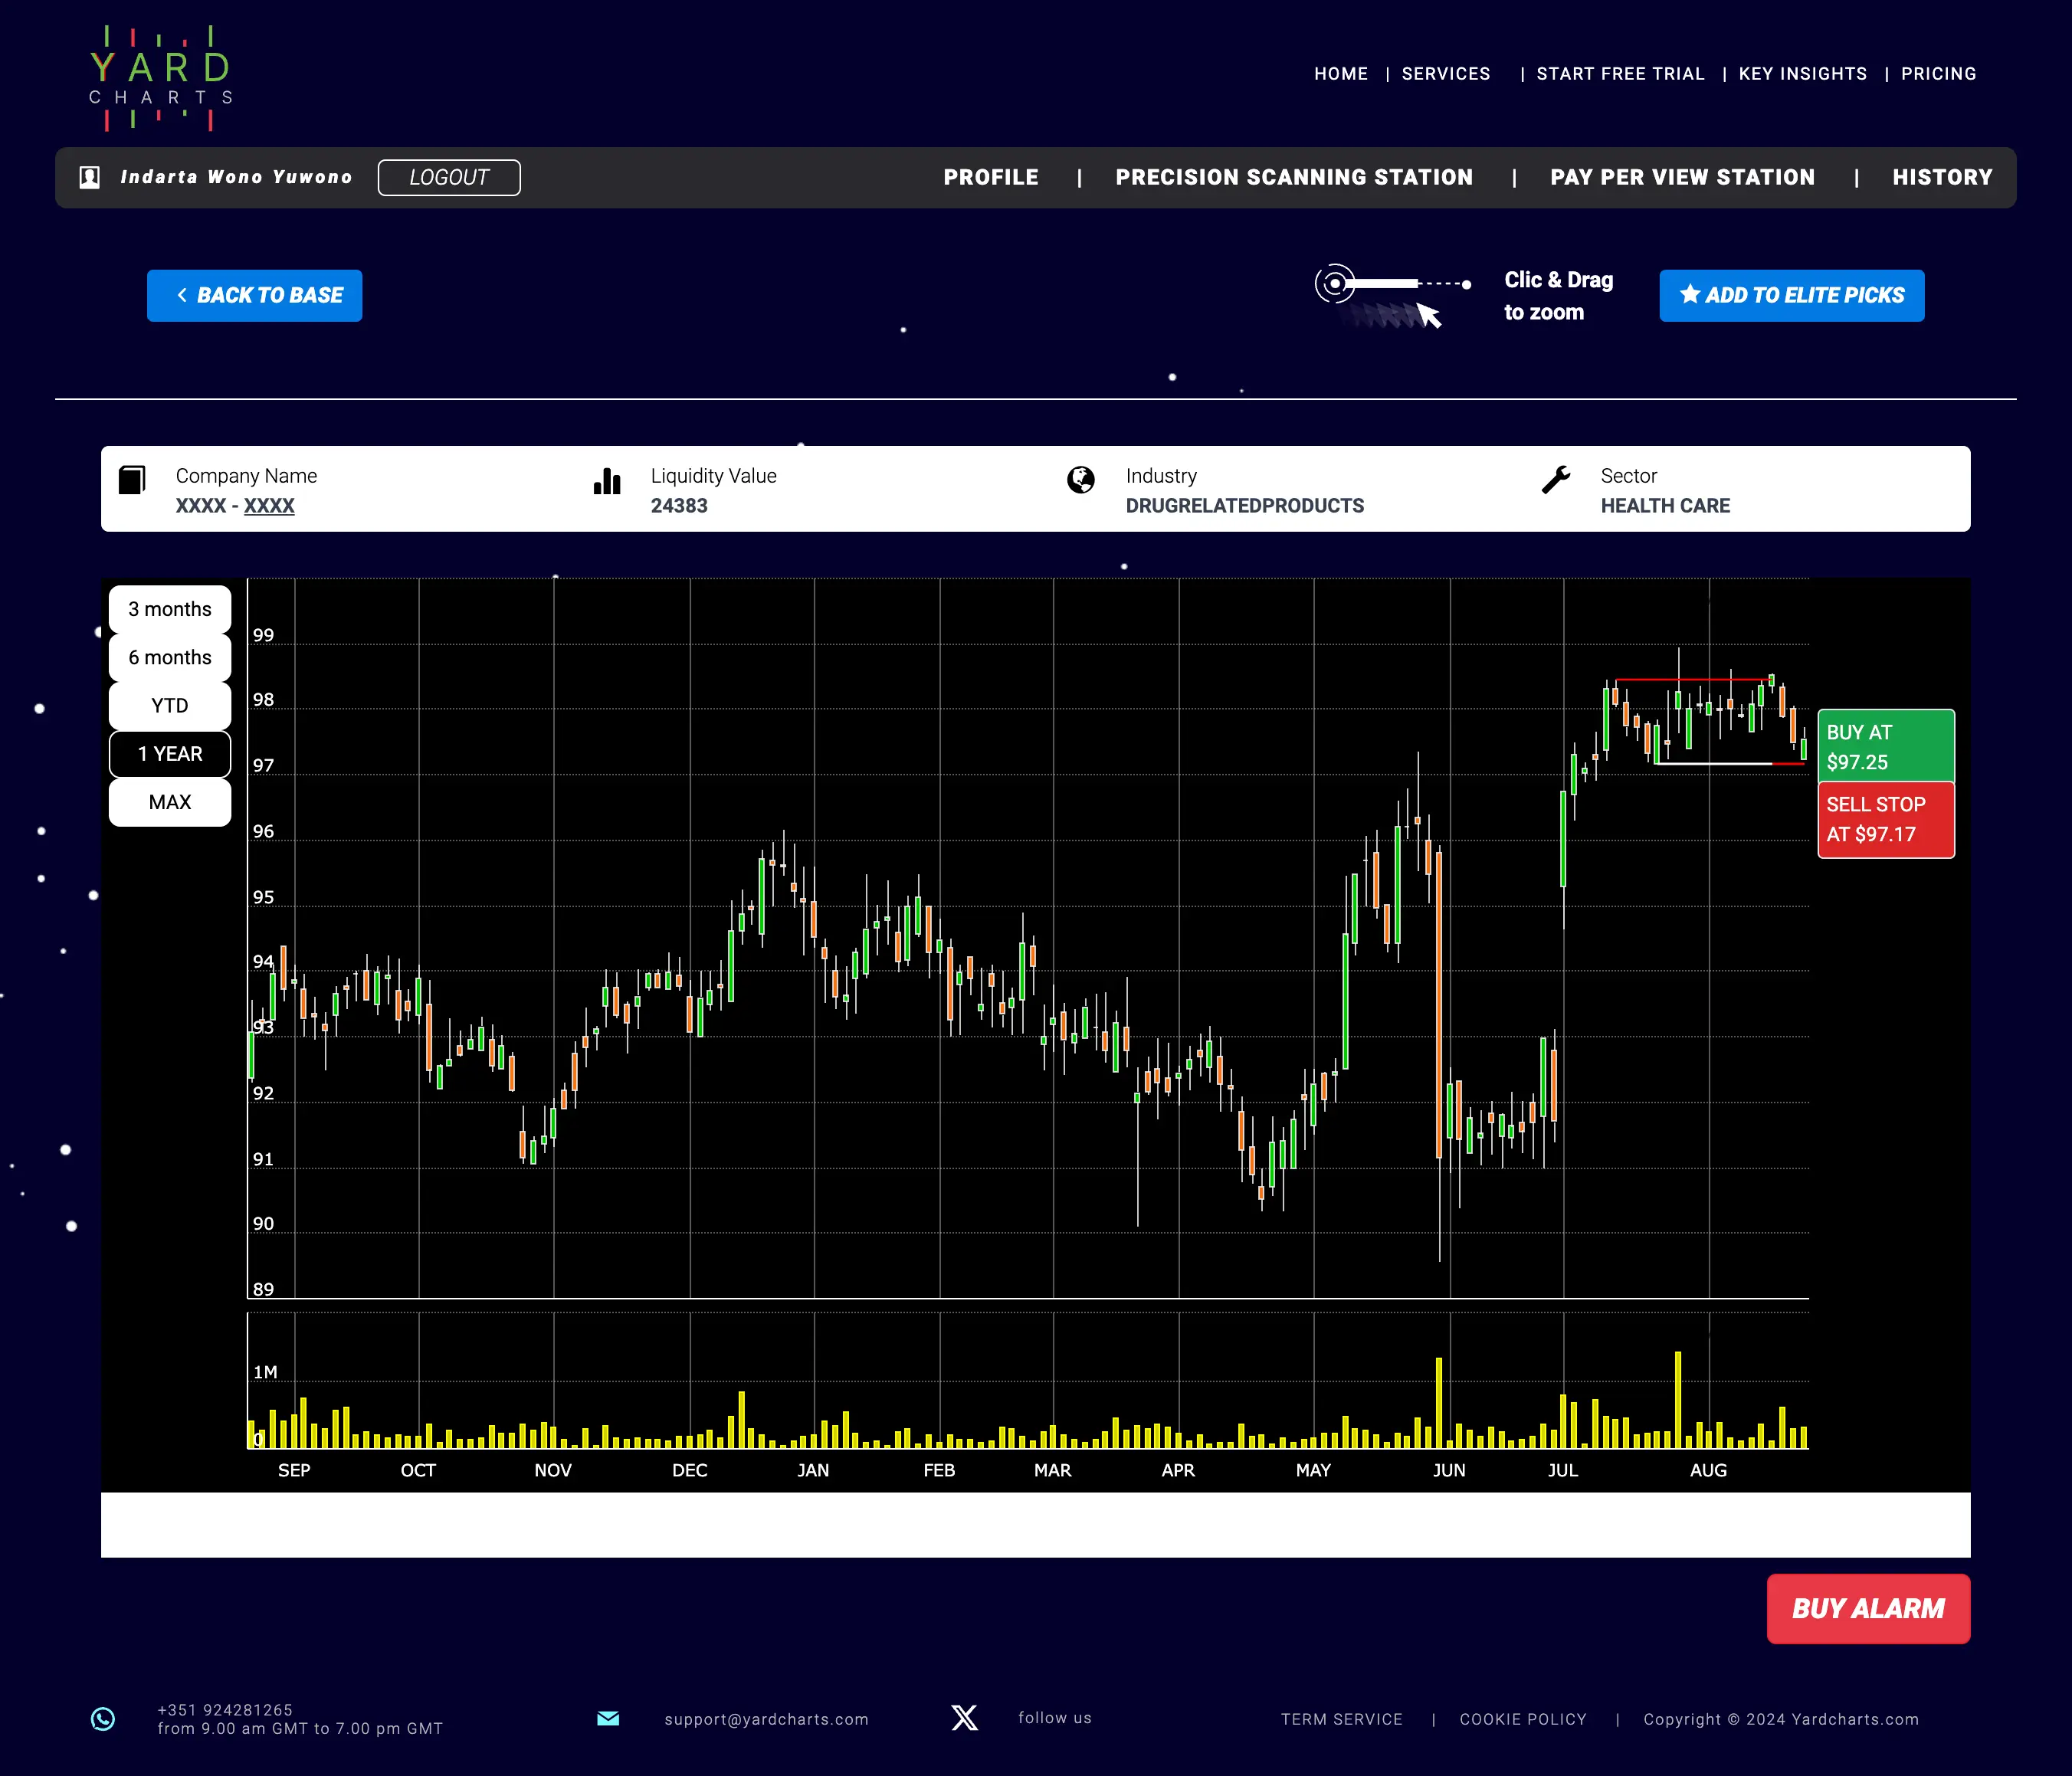Open PAY PER VIEW STATION
The image size is (2072, 1776).
tap(1682, 177)
